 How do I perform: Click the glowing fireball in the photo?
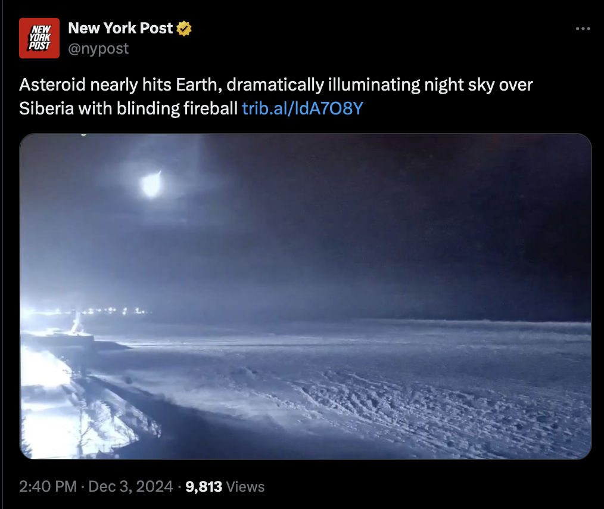pyautogui.click(x=151, y=184)
